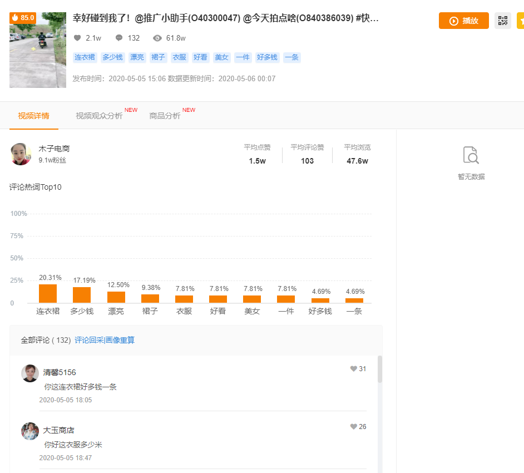Click the 漂亮 12.50% bar in the chart

tap(116, 297)
